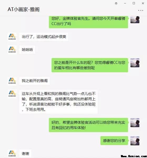Image resolution: width=147 pixels, height=158 pixels.
Task: Click contact avatar next to 哈哈哈
Action: click(12, 50)
